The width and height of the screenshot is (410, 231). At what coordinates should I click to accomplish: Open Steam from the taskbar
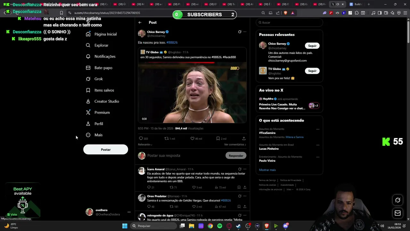238,226
